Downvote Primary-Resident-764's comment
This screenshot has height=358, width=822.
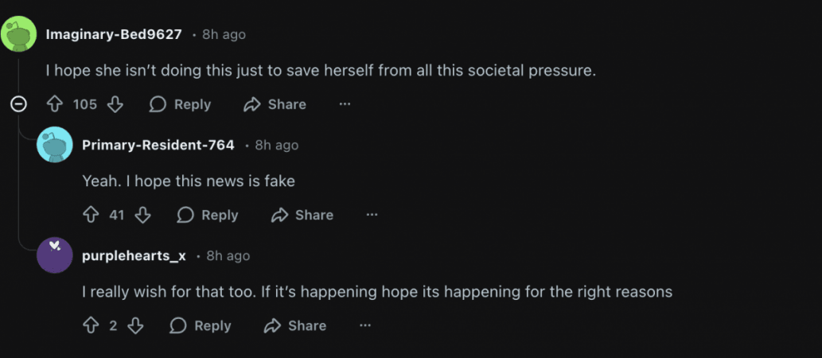[x=142, y=215]
